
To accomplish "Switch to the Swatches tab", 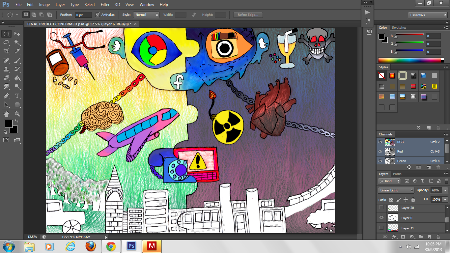I will pyautogui.click(x=399, y=28).
